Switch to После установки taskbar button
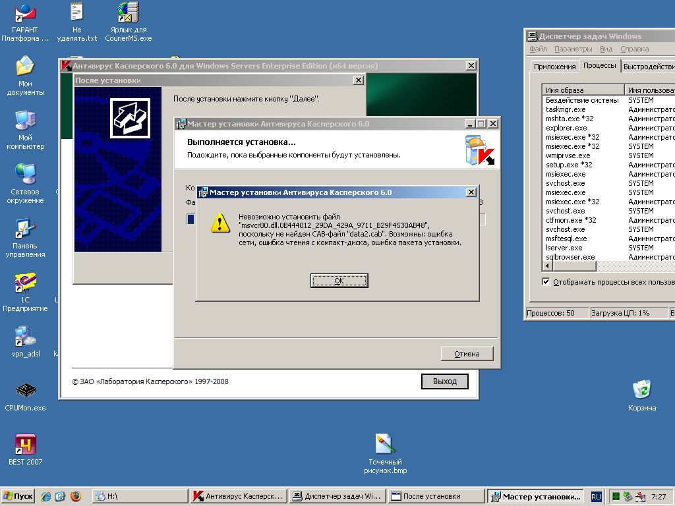 click(x=436, y=497)
